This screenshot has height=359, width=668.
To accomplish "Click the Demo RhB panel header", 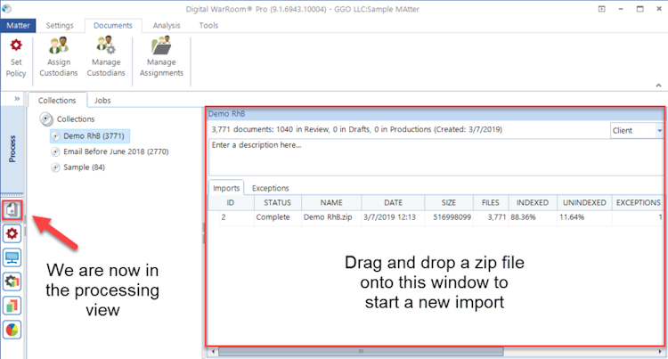I will 436,114.
